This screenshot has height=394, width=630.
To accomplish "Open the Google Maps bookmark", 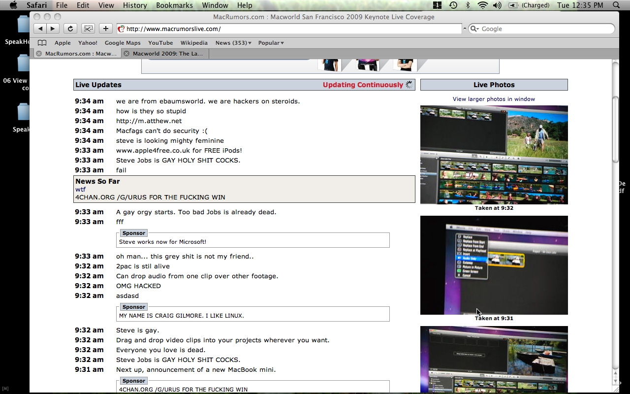I will [123, 43].
